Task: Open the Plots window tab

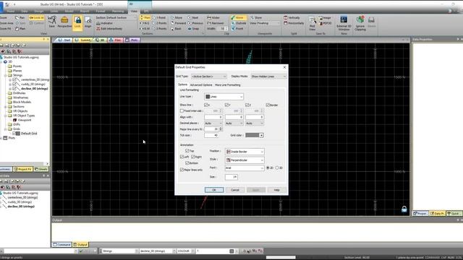Action: [132, 40]
